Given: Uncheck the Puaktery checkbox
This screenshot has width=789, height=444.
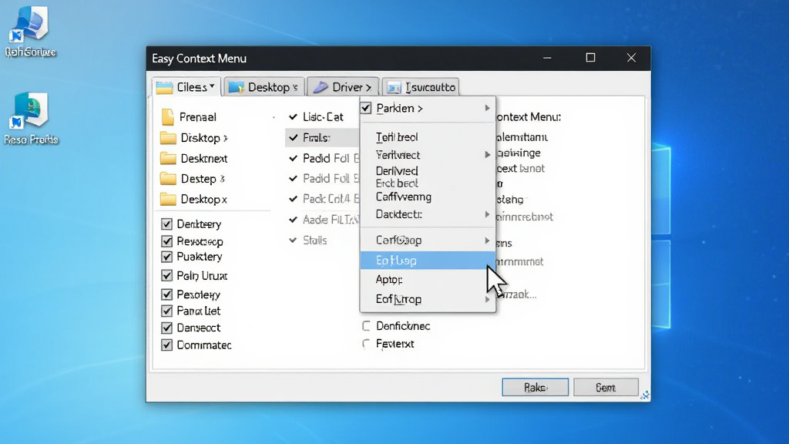Looking at the screenshot, I should click(x=166, y=257).
